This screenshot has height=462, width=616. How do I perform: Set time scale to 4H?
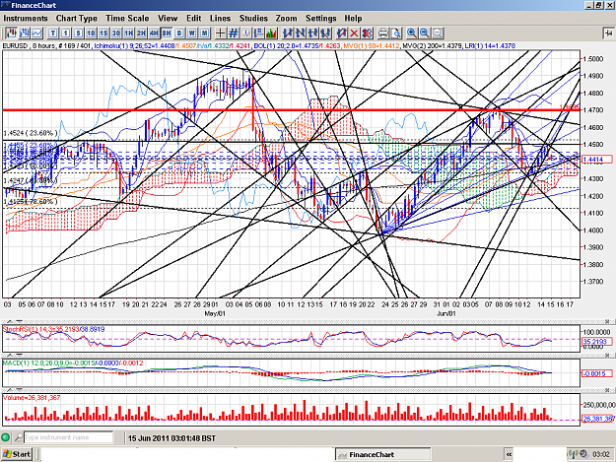click(x=154, y=33)
